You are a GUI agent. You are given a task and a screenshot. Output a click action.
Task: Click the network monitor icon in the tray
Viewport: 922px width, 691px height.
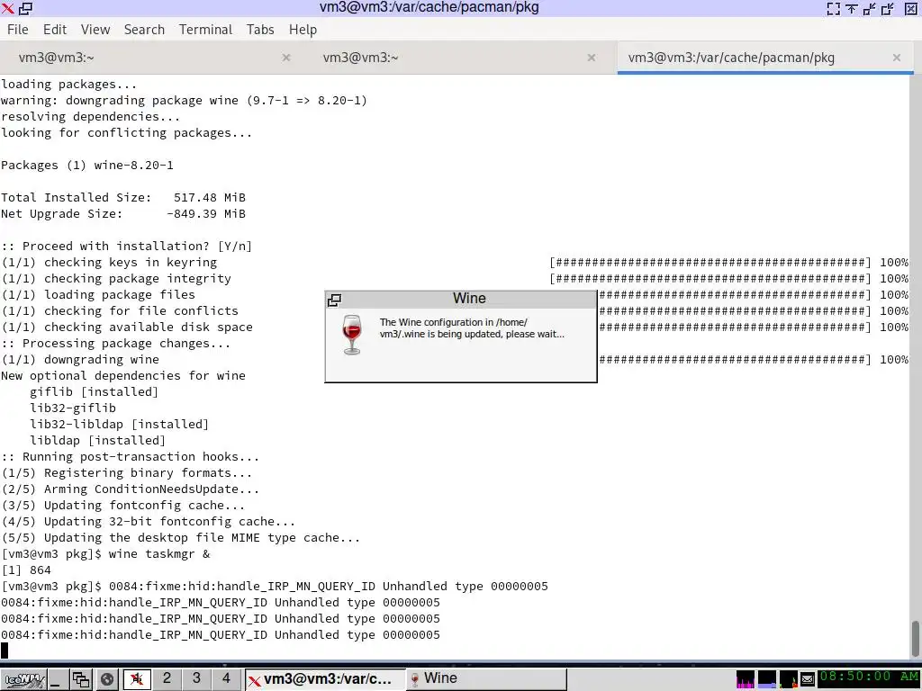[789, 679]
